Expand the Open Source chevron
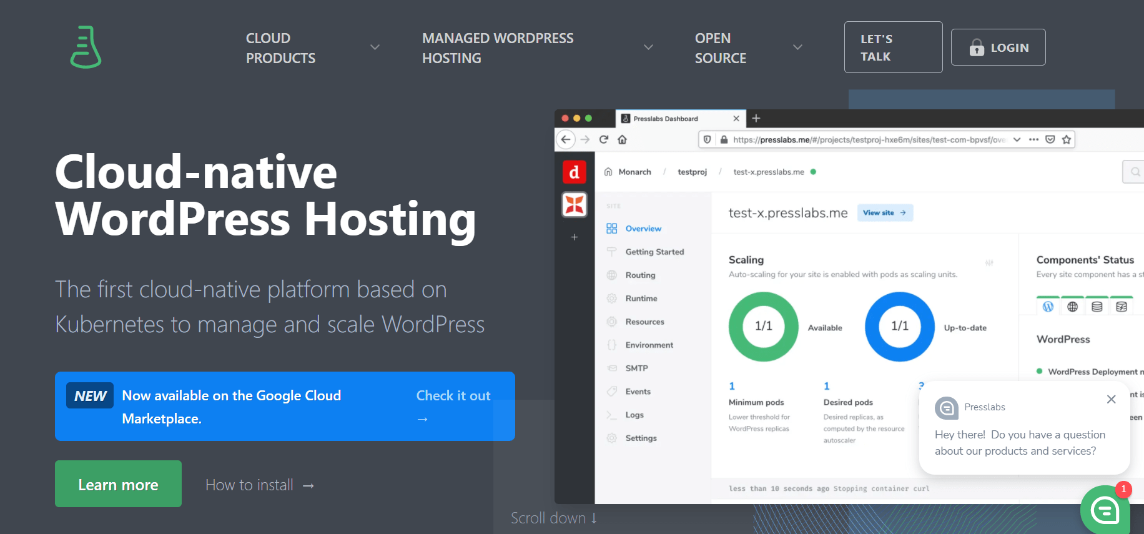The width and height of the screenshot is (1144, 534). 797,47
